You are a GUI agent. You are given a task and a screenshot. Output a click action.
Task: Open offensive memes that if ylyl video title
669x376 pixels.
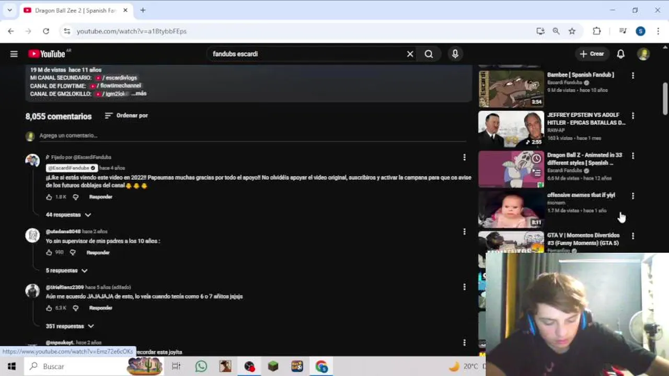pyautogui.click(x=581, y=195)
